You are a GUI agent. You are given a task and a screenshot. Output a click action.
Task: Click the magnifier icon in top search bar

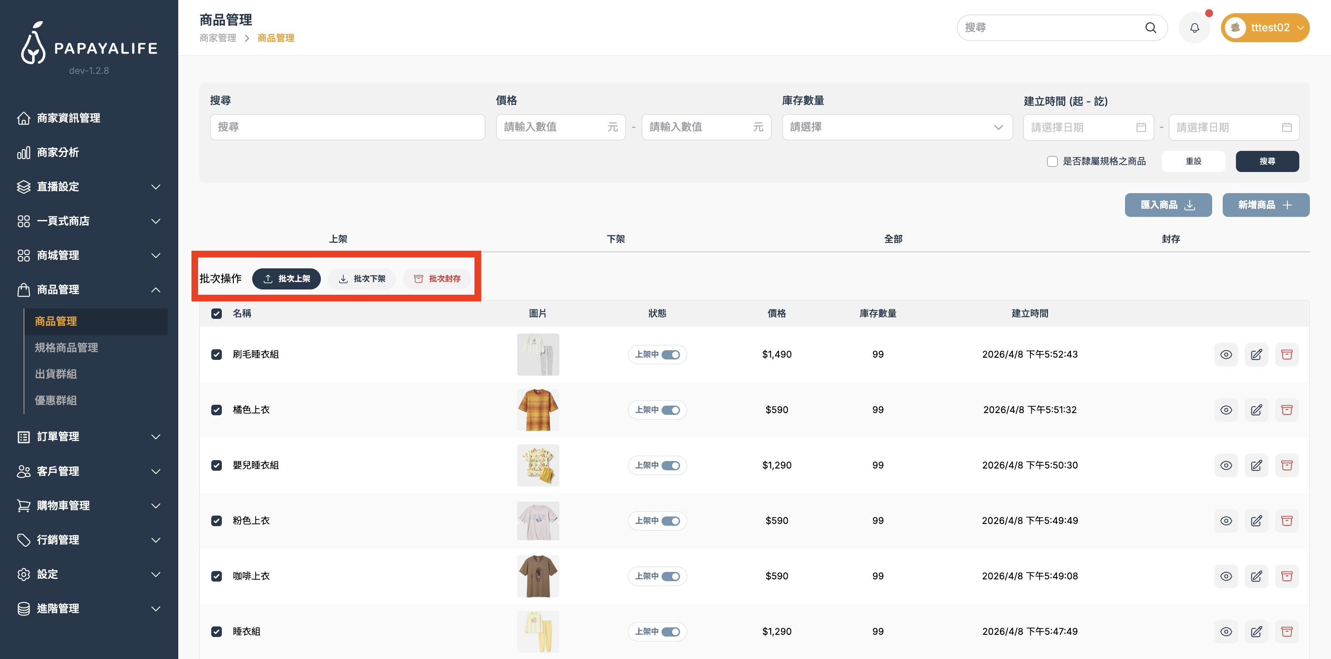[x=1150, y=28]
